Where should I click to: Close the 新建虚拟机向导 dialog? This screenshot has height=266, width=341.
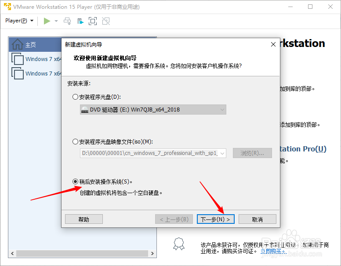(273, 44)
